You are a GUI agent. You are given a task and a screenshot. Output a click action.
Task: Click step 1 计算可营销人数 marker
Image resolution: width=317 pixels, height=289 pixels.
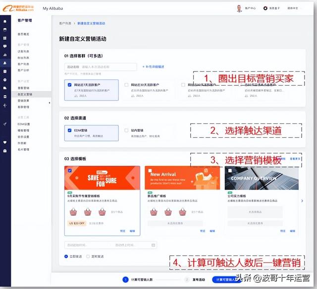pyautogui.click(x=125, y=280)
